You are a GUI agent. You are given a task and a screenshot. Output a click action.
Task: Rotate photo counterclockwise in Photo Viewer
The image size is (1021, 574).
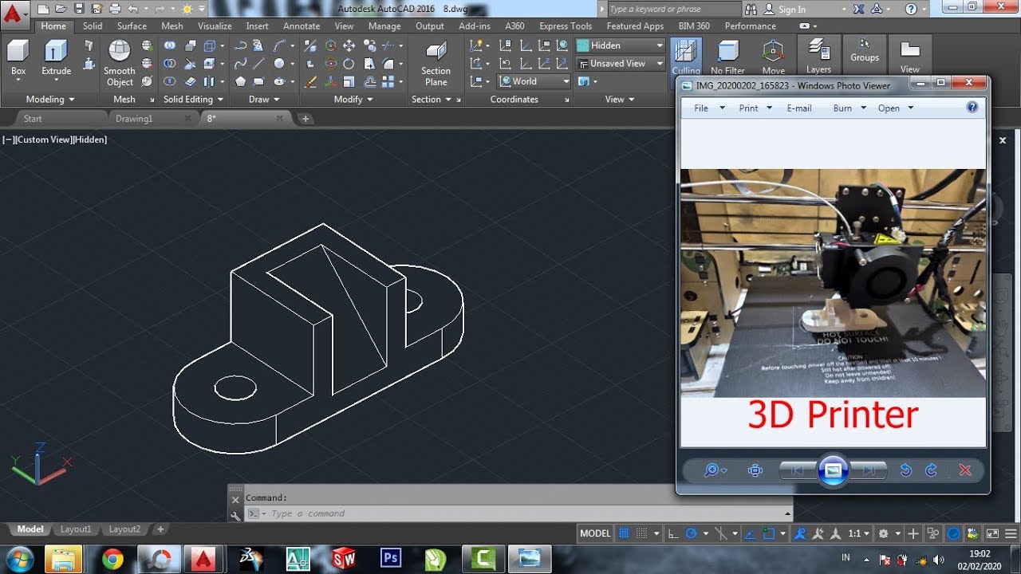[905, 470]
